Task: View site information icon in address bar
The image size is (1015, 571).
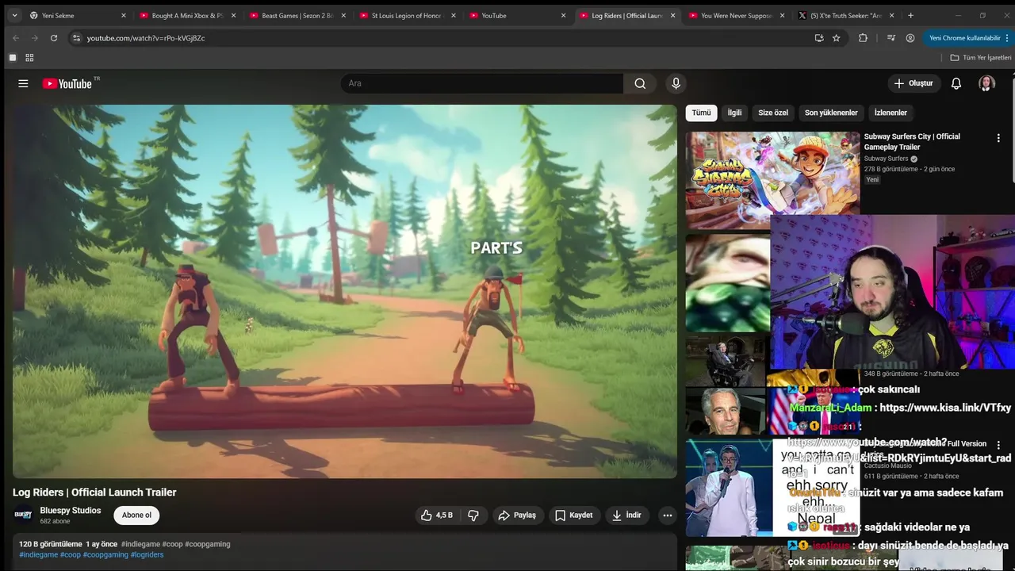Action: (76, 38)
